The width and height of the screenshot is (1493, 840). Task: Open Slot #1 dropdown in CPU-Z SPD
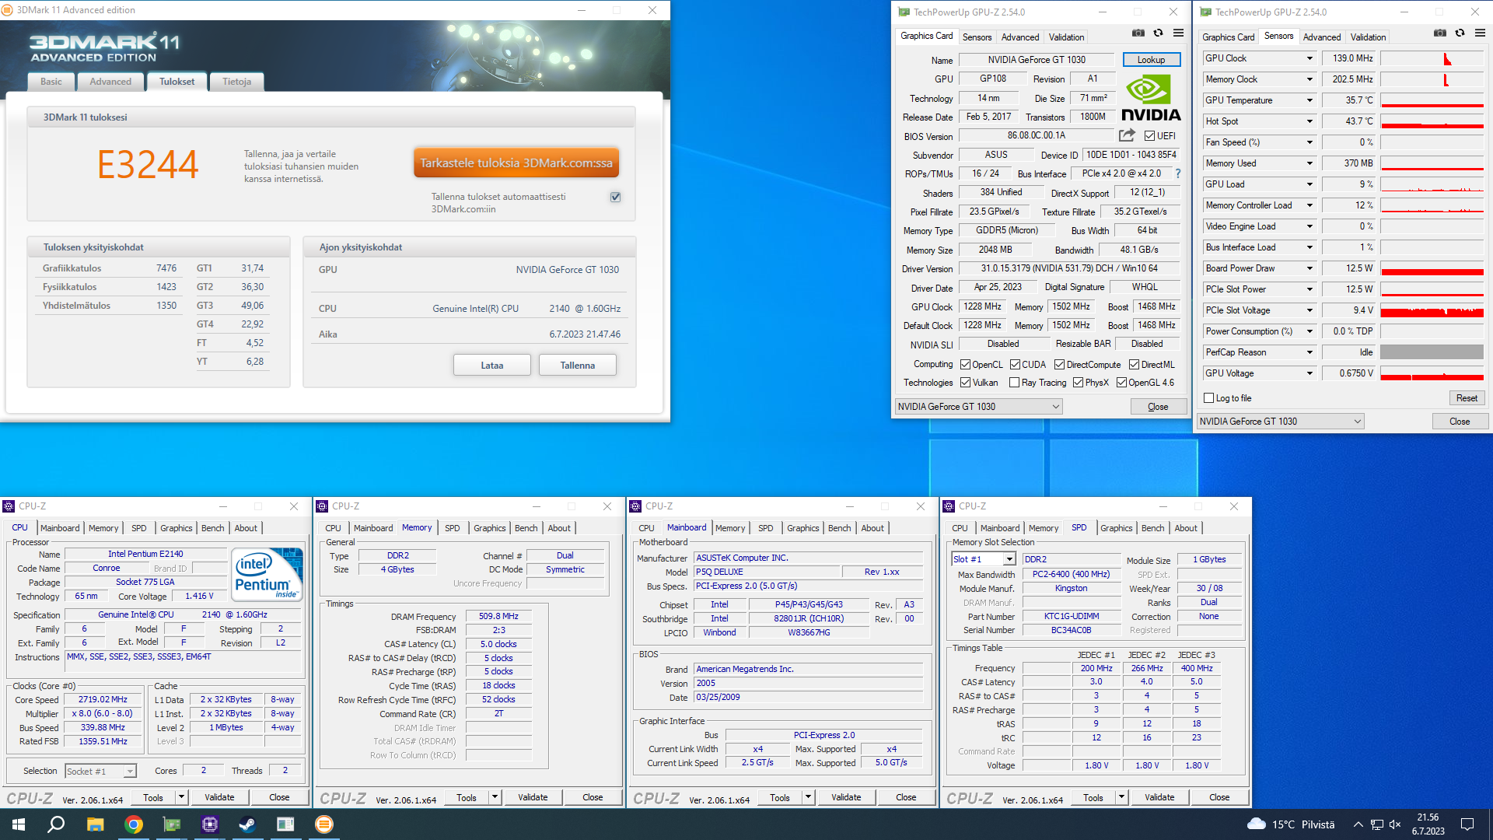[x=983, y=559]
